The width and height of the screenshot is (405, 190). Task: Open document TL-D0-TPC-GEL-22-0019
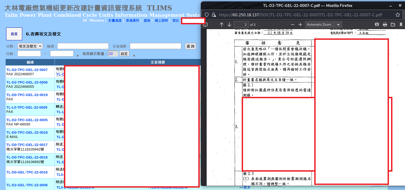click(27, 95)
